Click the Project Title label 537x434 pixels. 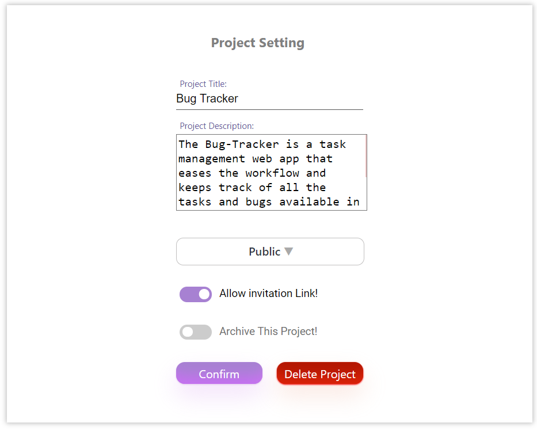pos(203,83)
